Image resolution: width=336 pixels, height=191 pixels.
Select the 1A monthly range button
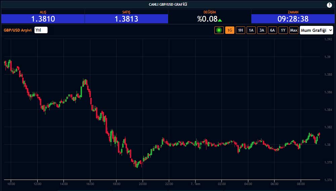[251, 30]
